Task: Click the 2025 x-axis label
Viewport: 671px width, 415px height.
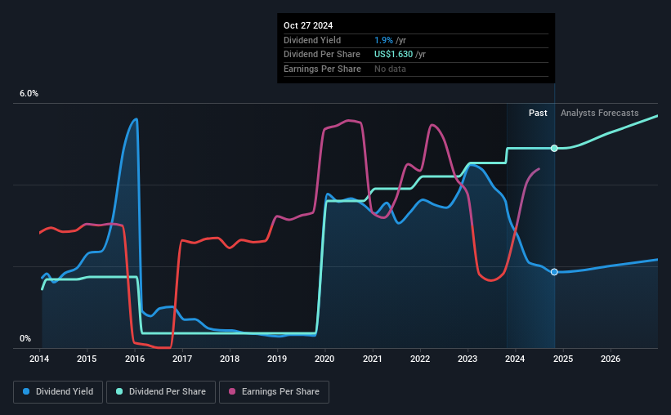Action: [563, 359]
